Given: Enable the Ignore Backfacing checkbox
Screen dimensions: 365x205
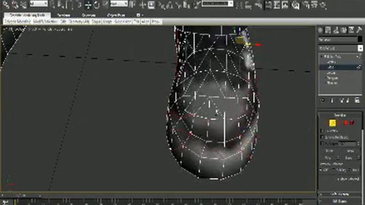Looking at the screenshot, I should 322,137.
